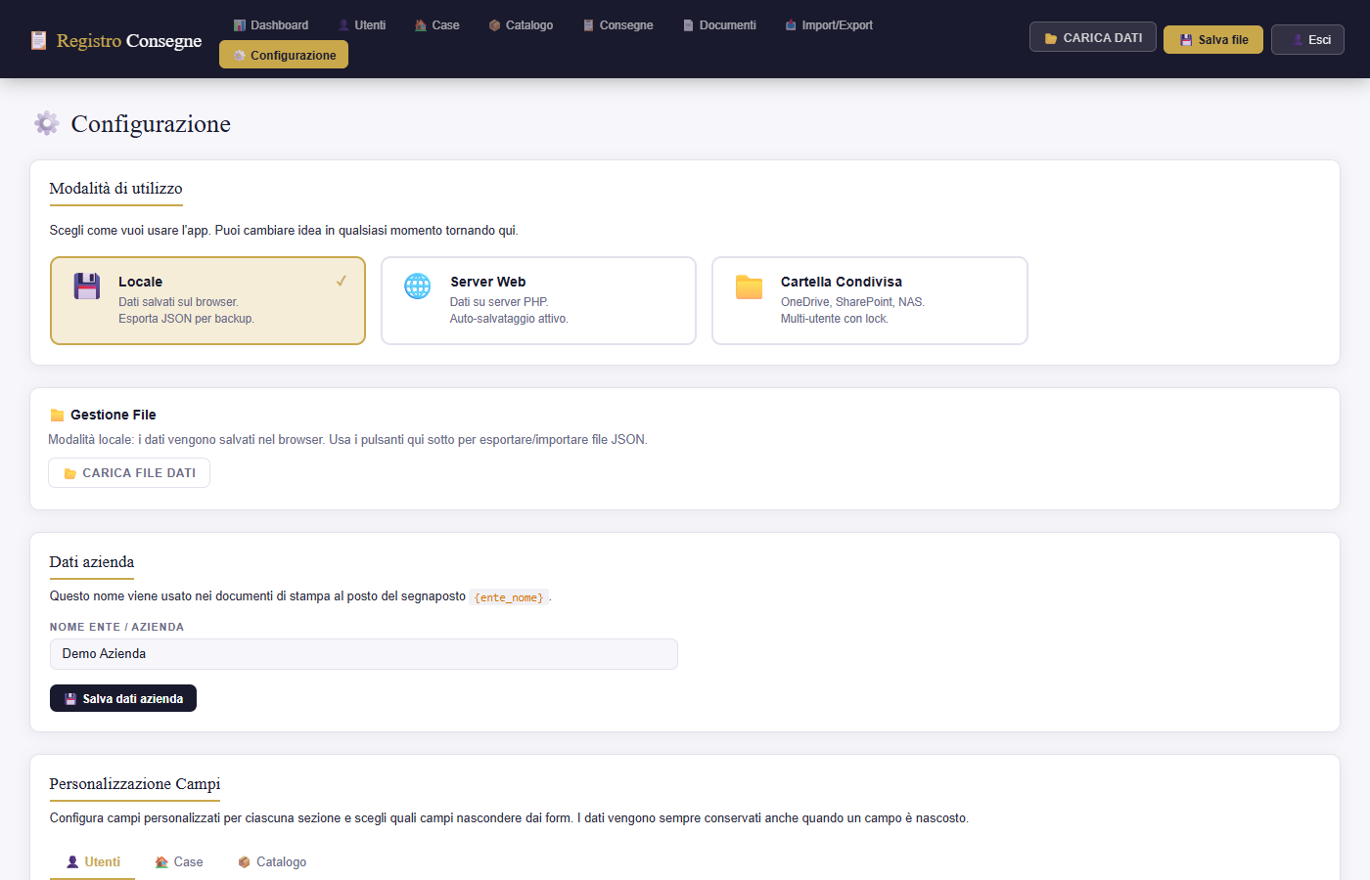Select the Locale usage mode option
1370x880 pixels.
(207, 300)
